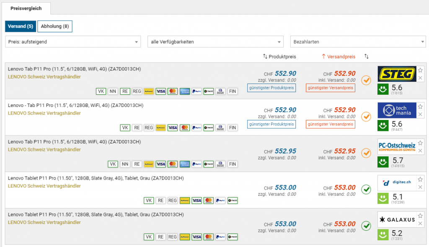
Task: Click the 'Versandpreis' sort column header
Action: coord(339,56)
